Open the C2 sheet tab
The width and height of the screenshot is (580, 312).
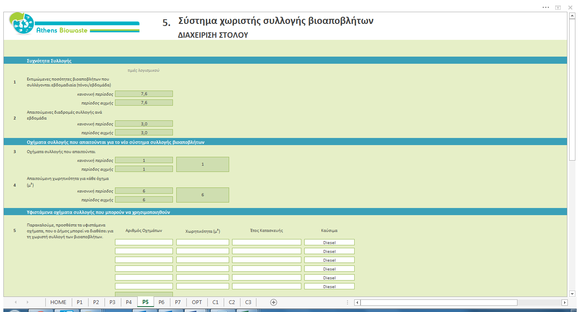click(x=232, y=302)
